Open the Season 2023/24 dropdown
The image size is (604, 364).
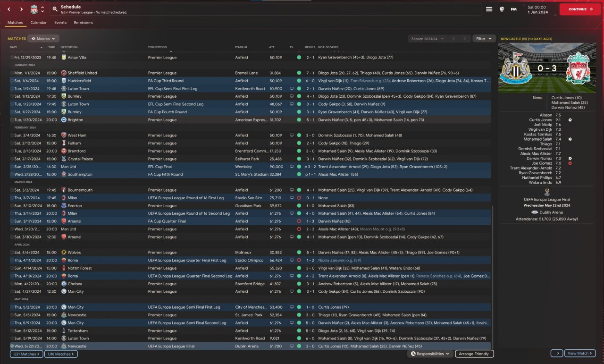427,39
